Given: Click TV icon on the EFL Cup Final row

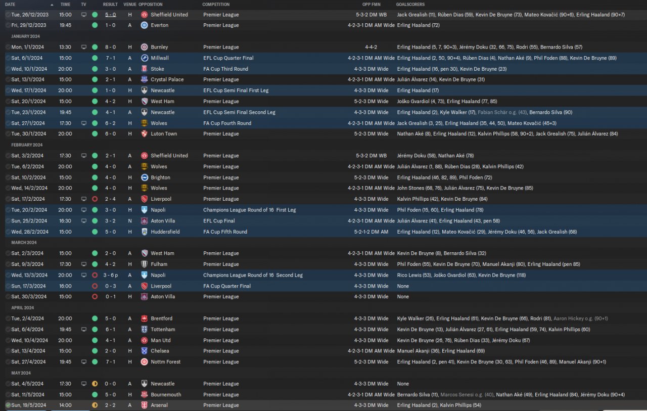Looking at the screenshot, I should click(x=84, y=221).
